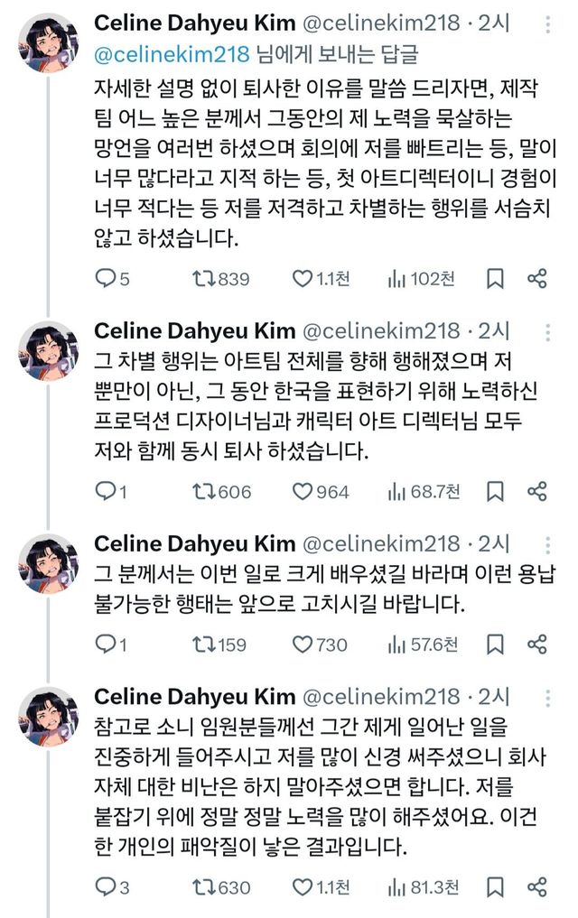578x918 pixels.
Task: Retweet the post with 159 retweets
Action: (204, 644)
